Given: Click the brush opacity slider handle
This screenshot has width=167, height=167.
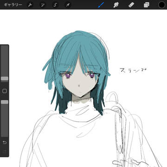Looking at the screenshot, I should click(5, 102).
